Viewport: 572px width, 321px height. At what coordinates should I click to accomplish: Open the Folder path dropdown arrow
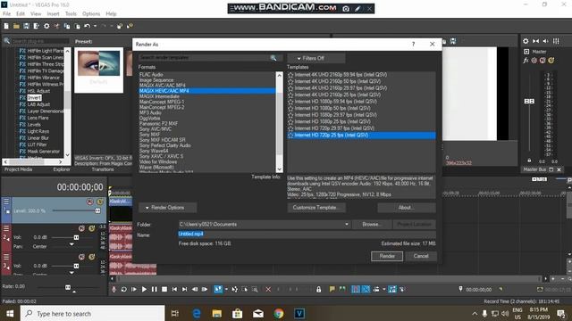point(347,225)
